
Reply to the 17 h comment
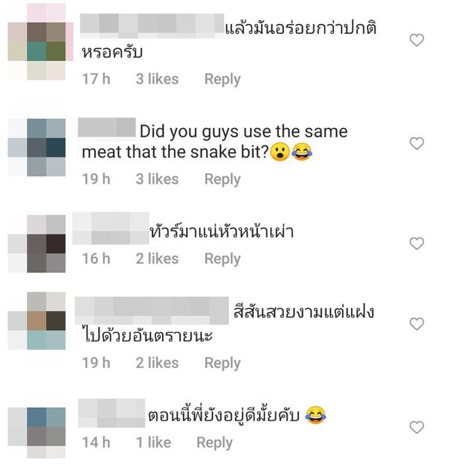(222, 80)
